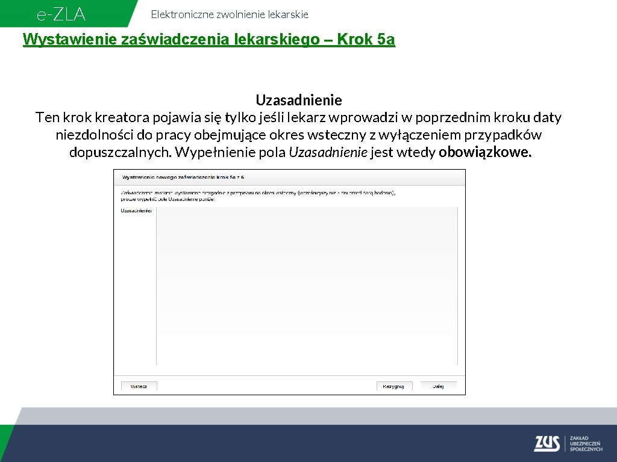Screen dimensions: 617x462
Task: Click the Zakład Ubezpieczeń Społecznych text
Action: pos(586,443)
